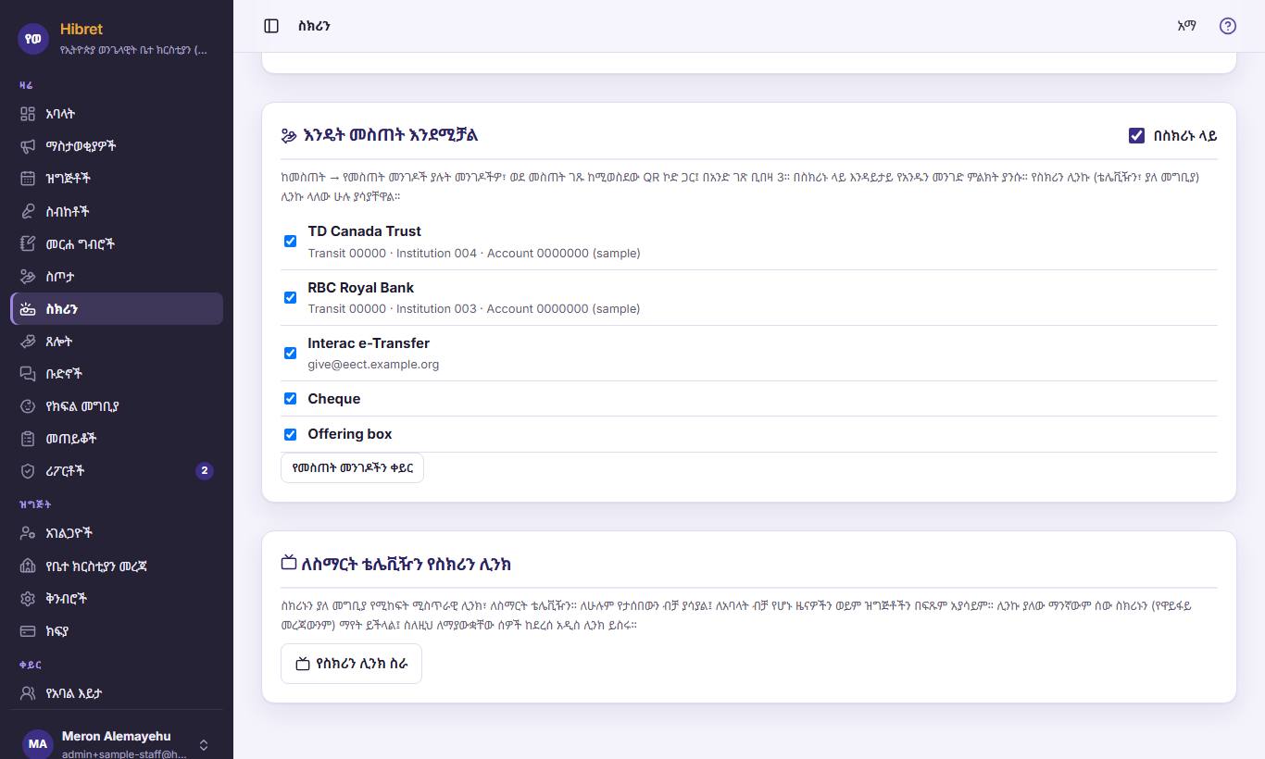Toggle the TD Canada Trust checkbox
Screen dimensions: 1265x759
[290, 241]
